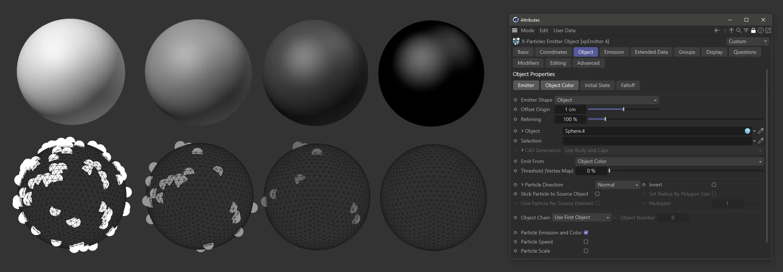Click keyframe diamond next to Threshold (Vertex Map)

pos(515,171)
